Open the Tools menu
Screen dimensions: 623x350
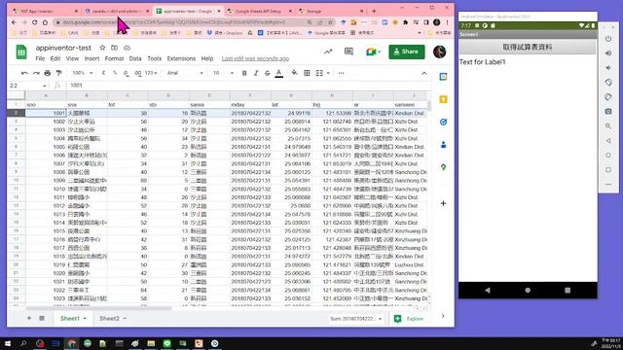pyautogui.click(x=155, y=58)
